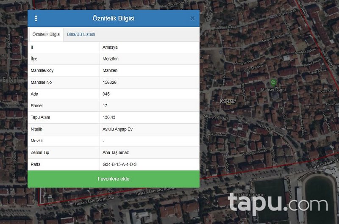Click the Mahalle/Köy value Mahzen
339x224 pixels.
click(x=110, y=70)
